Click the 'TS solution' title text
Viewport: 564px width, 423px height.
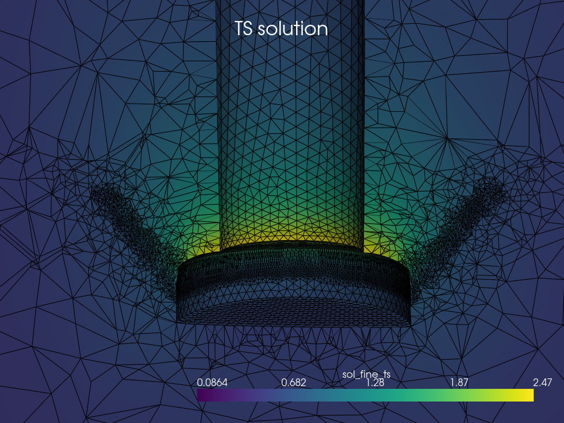(x=281, y=29)
